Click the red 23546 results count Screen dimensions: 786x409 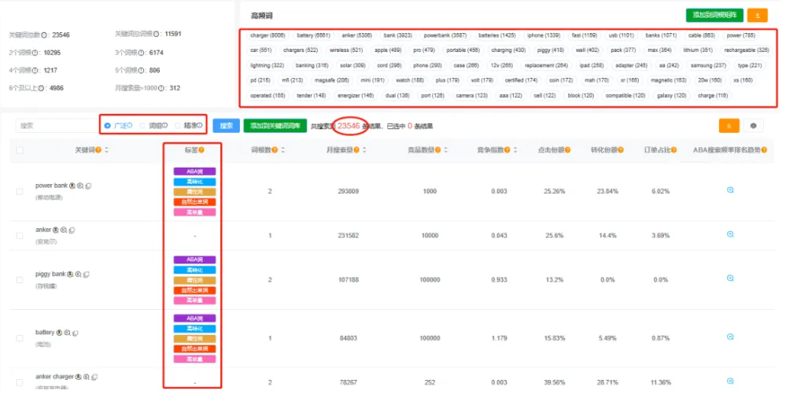[349, 126]
